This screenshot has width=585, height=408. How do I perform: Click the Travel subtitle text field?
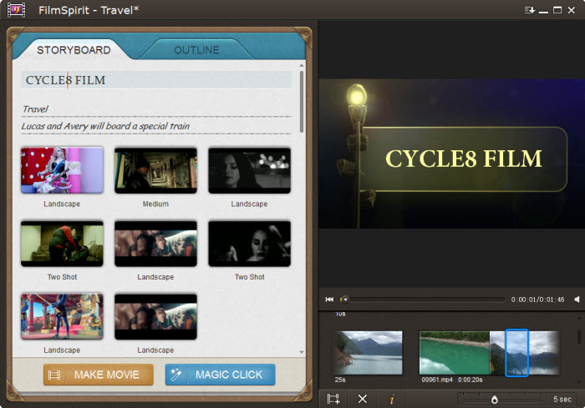click(x=157, y=108)
